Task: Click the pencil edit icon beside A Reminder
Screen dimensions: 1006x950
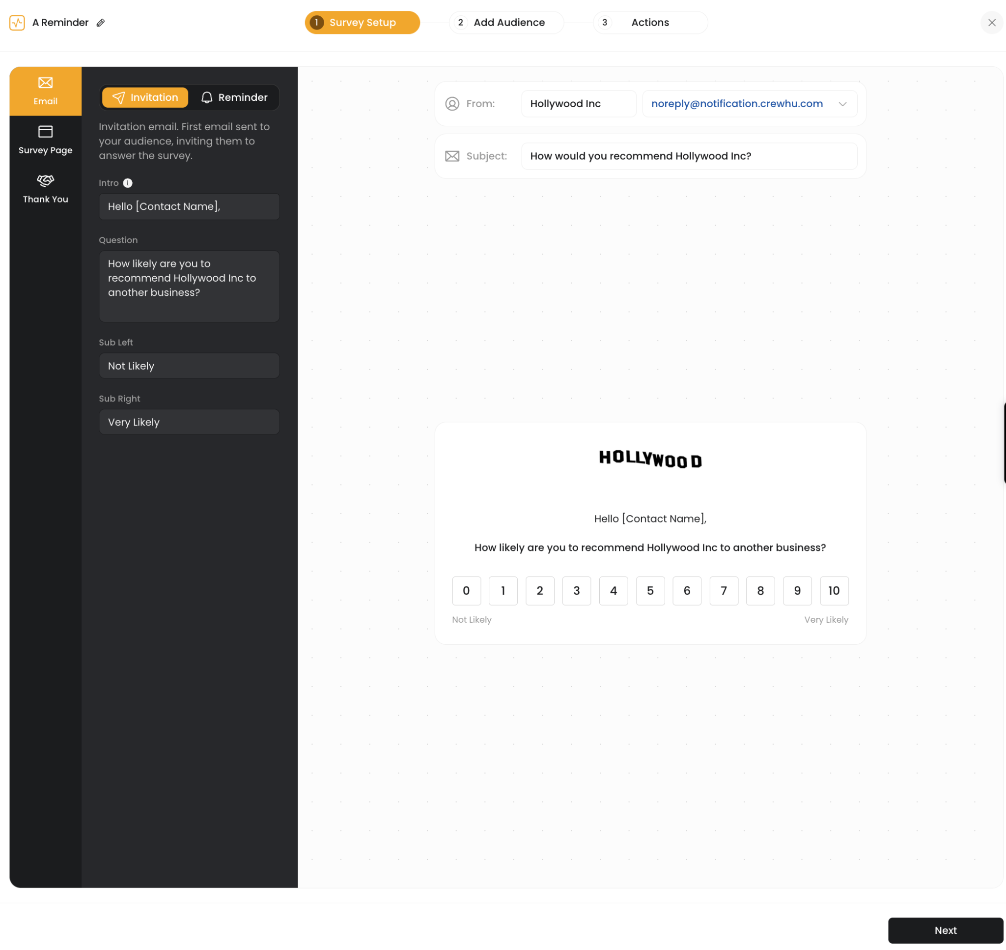Action: 101,23
